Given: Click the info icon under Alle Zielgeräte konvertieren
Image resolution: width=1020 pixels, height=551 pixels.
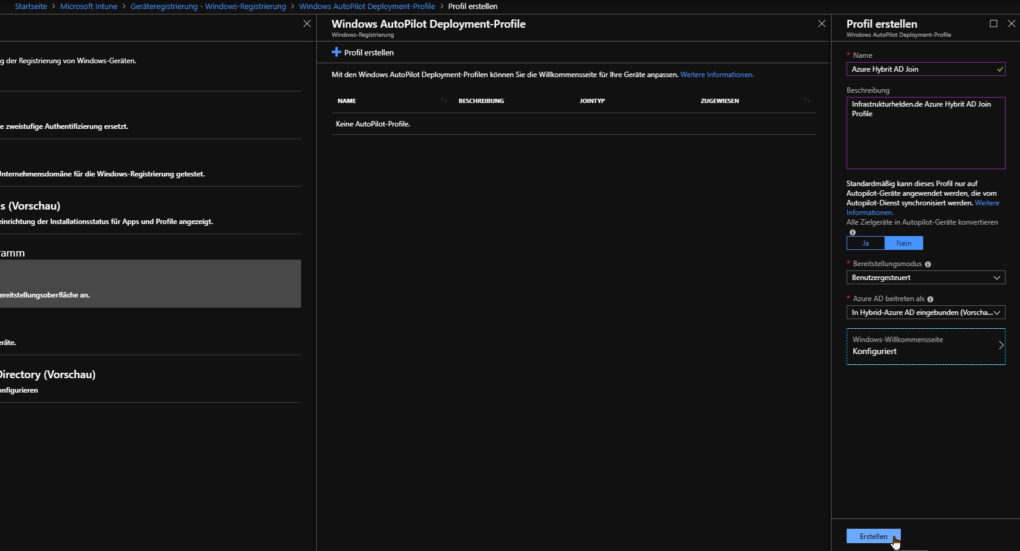Looking at the screenshot, I should coord(853,232).
